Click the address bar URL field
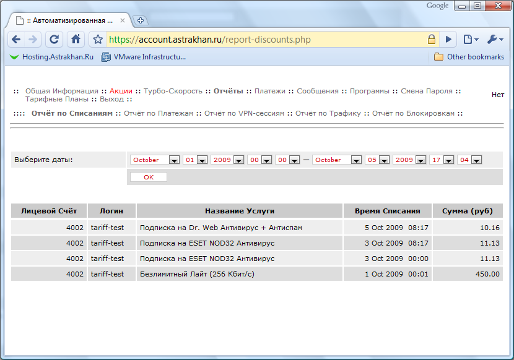Image resolution: width=514 pixels, height=360 pixels. coord(266,40)
